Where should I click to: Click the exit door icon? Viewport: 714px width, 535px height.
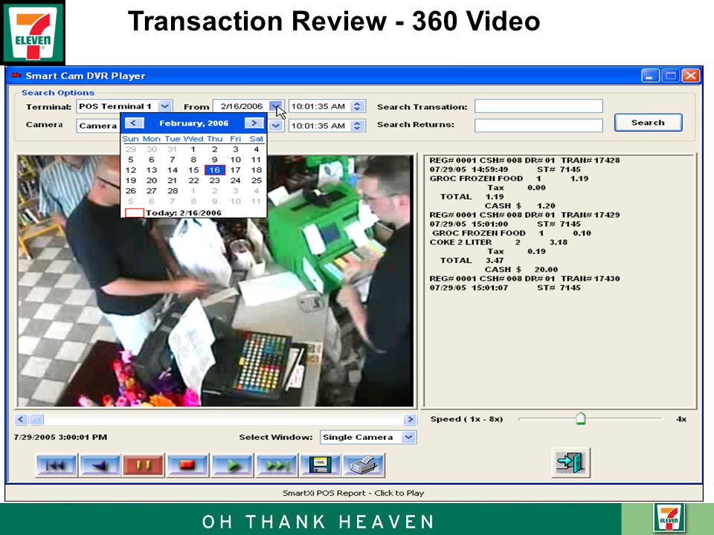click(570, 462)
